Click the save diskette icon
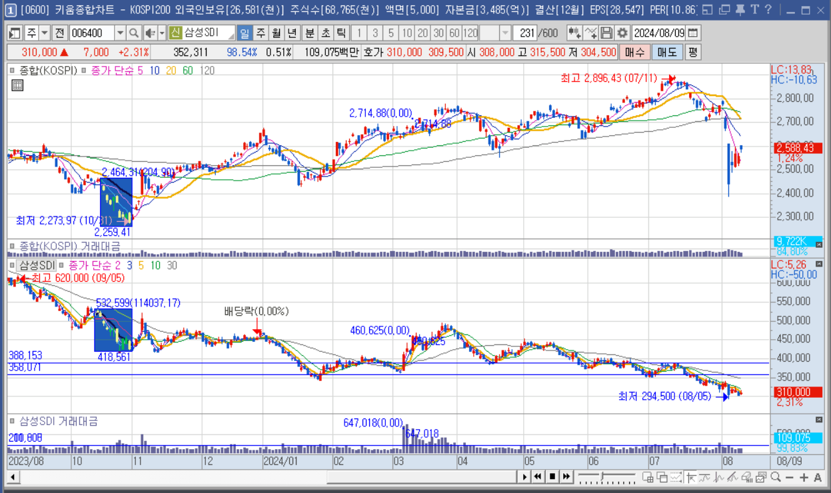Viewport: 831px width, 493px height. [x=606, y=33]
